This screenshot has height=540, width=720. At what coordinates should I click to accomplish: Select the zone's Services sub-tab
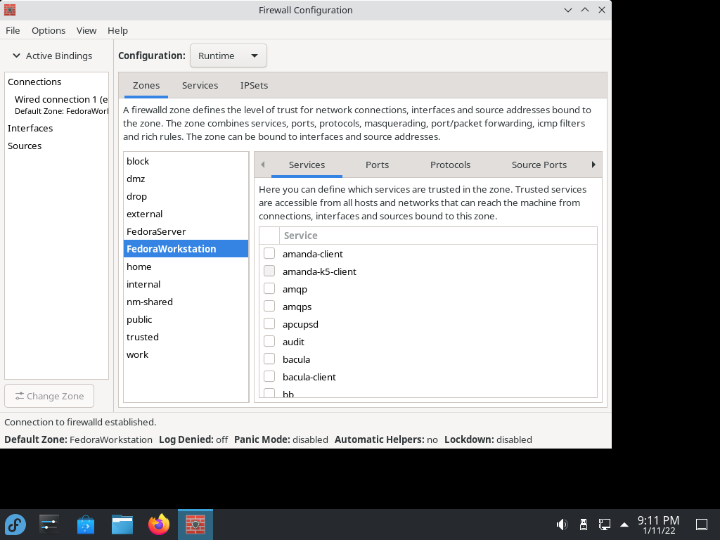307,165
